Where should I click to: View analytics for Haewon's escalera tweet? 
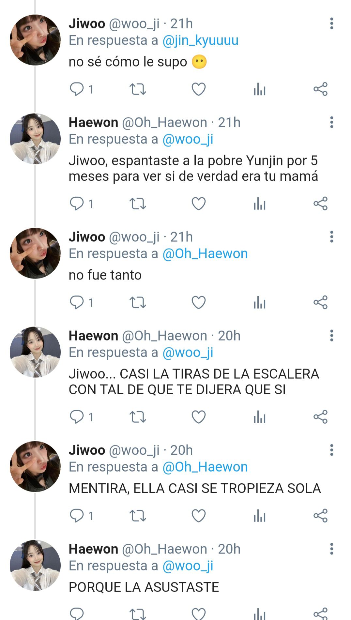click(x=260, y=417)
